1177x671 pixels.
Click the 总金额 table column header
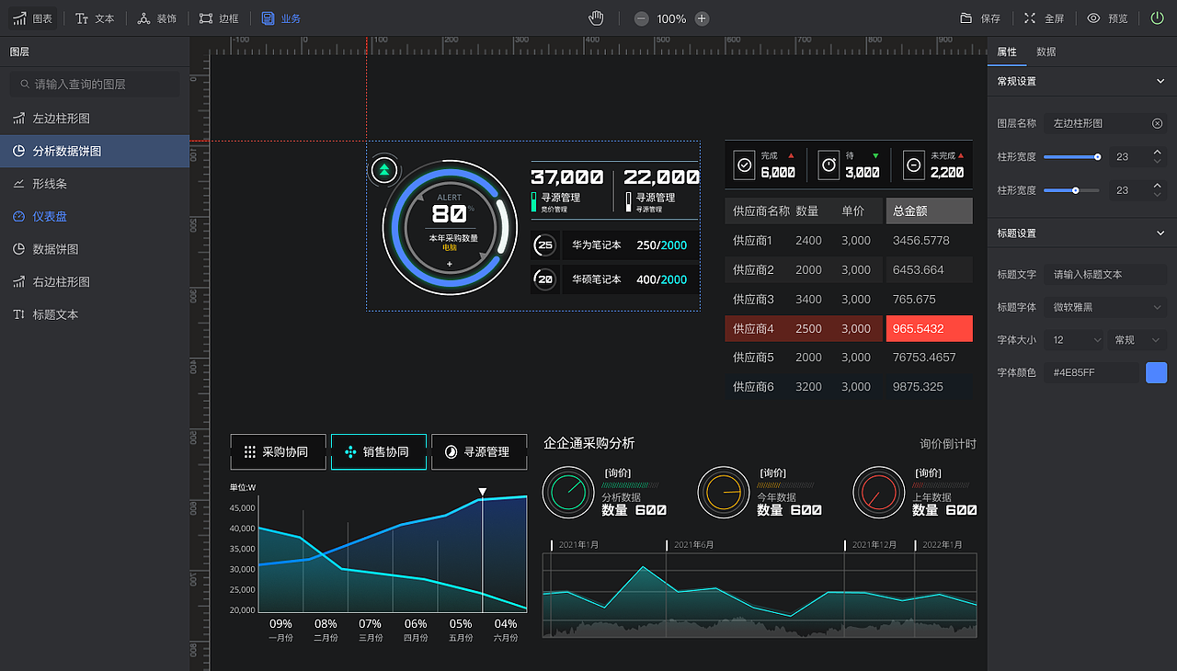[929, 211]
